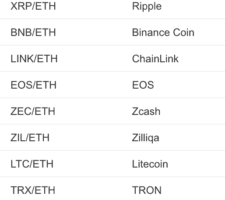This screenshot has width=225, height=200.
Task: Select the ZIL/ETH trading pair
Action: (30, 138)
